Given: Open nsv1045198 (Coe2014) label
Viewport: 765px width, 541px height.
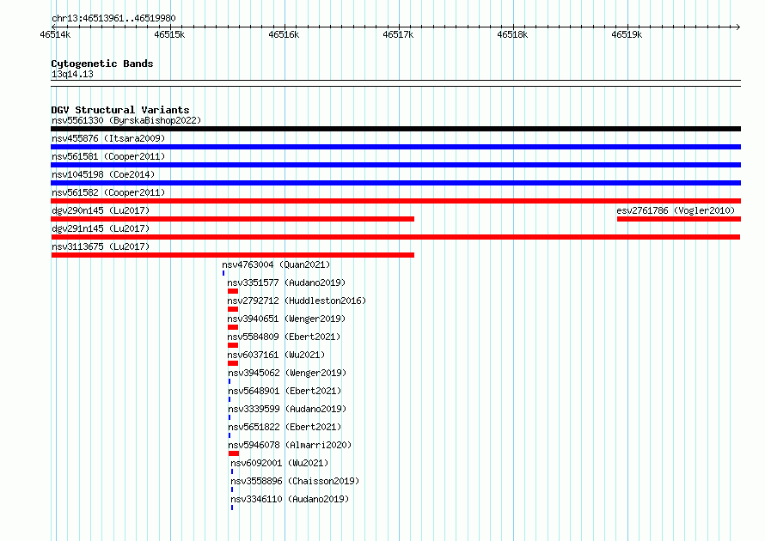Looking at the screenshot, I should pos(103,174).
